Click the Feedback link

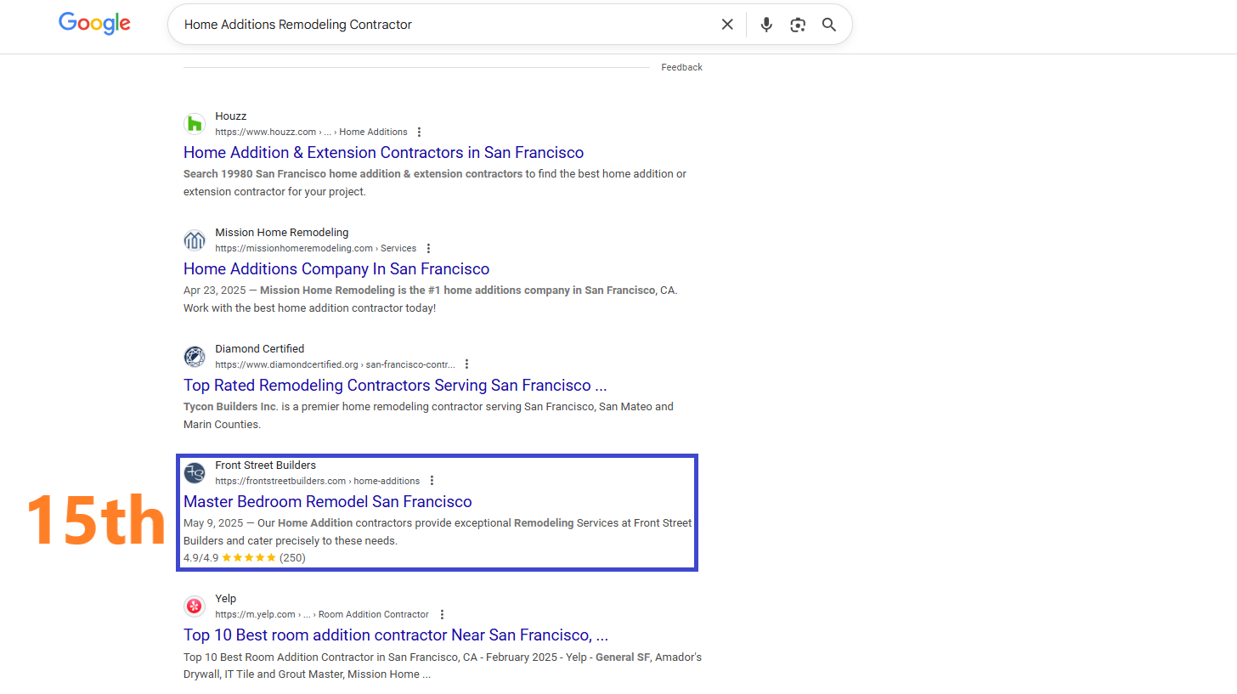[681, 67]
